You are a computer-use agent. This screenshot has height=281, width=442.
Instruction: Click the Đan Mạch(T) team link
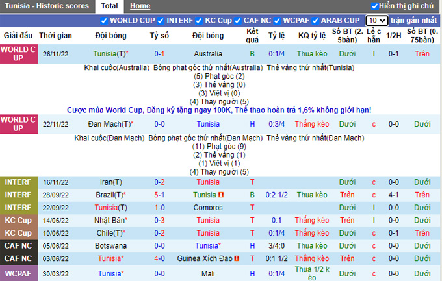point(110,124)
